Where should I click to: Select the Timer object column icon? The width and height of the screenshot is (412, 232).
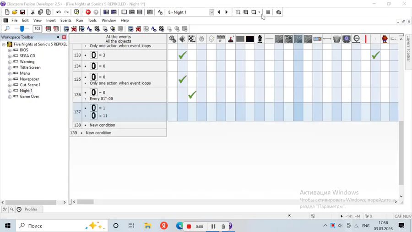click(201, 39)
